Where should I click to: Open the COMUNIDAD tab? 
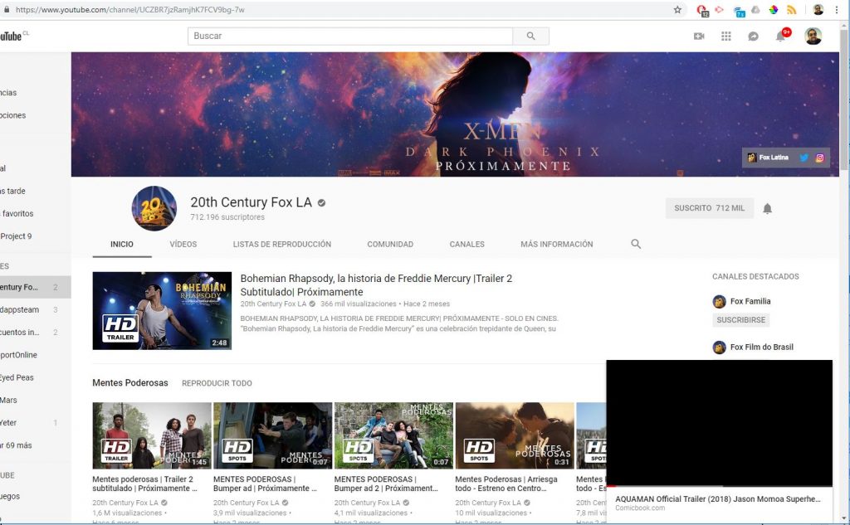click(390, 245)
